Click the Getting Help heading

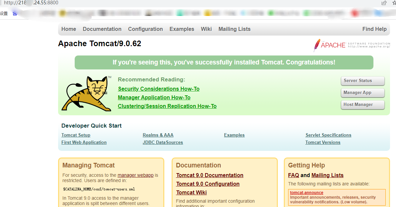306,165
